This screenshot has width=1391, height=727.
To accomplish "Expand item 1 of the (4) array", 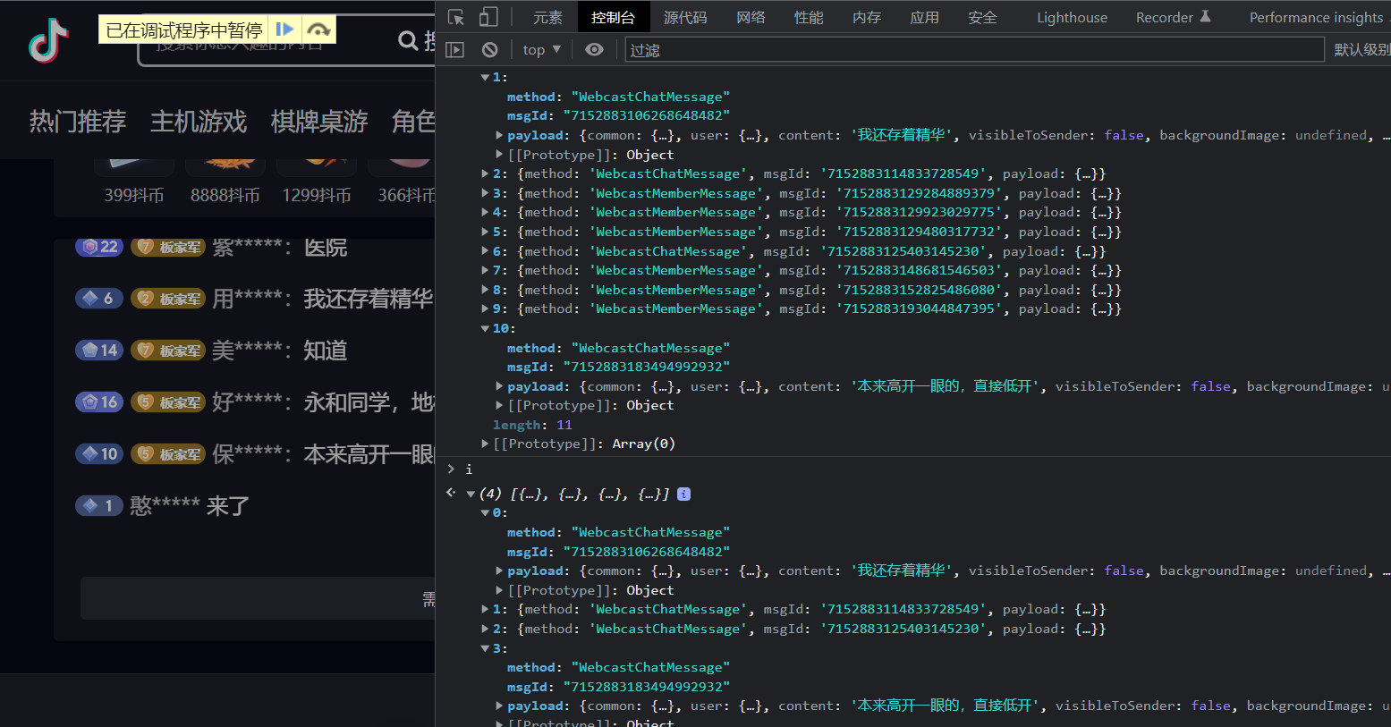I will pyautogui.click(x=485, y=610).
